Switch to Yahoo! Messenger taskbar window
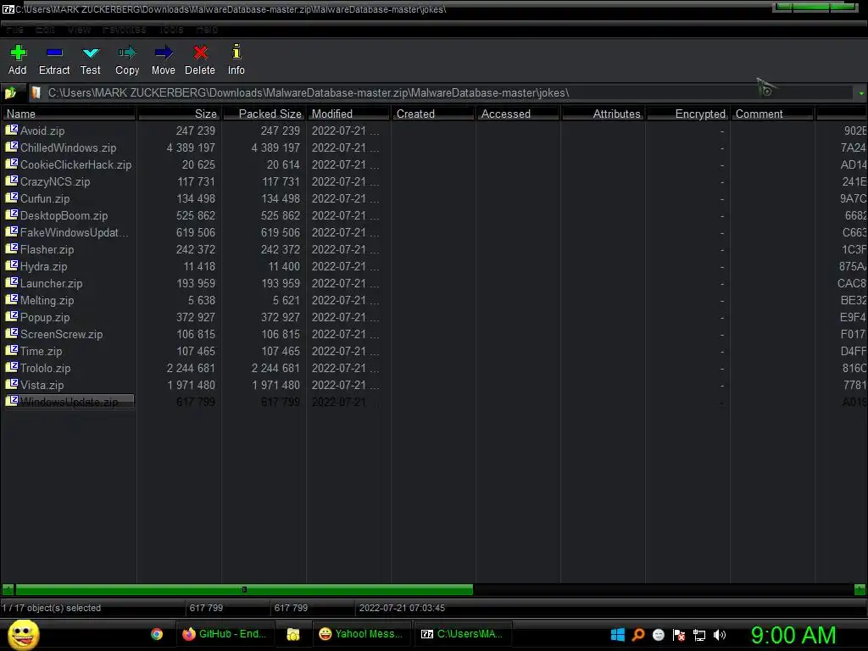This screenshot has height=651, width=868. [x=362, y=634]
